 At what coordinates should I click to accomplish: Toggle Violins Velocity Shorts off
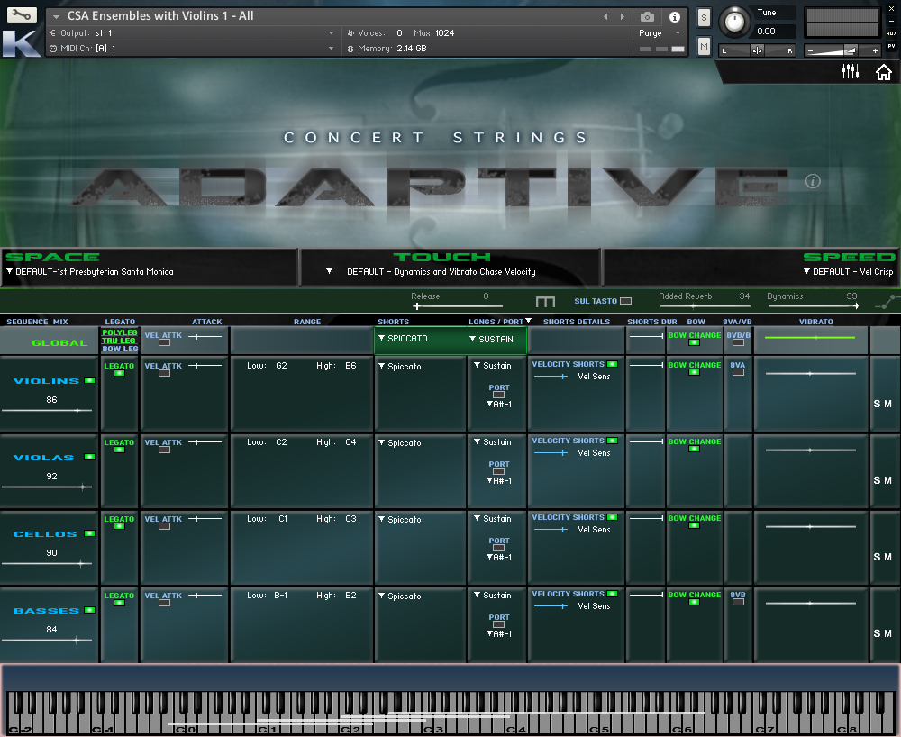612,364
